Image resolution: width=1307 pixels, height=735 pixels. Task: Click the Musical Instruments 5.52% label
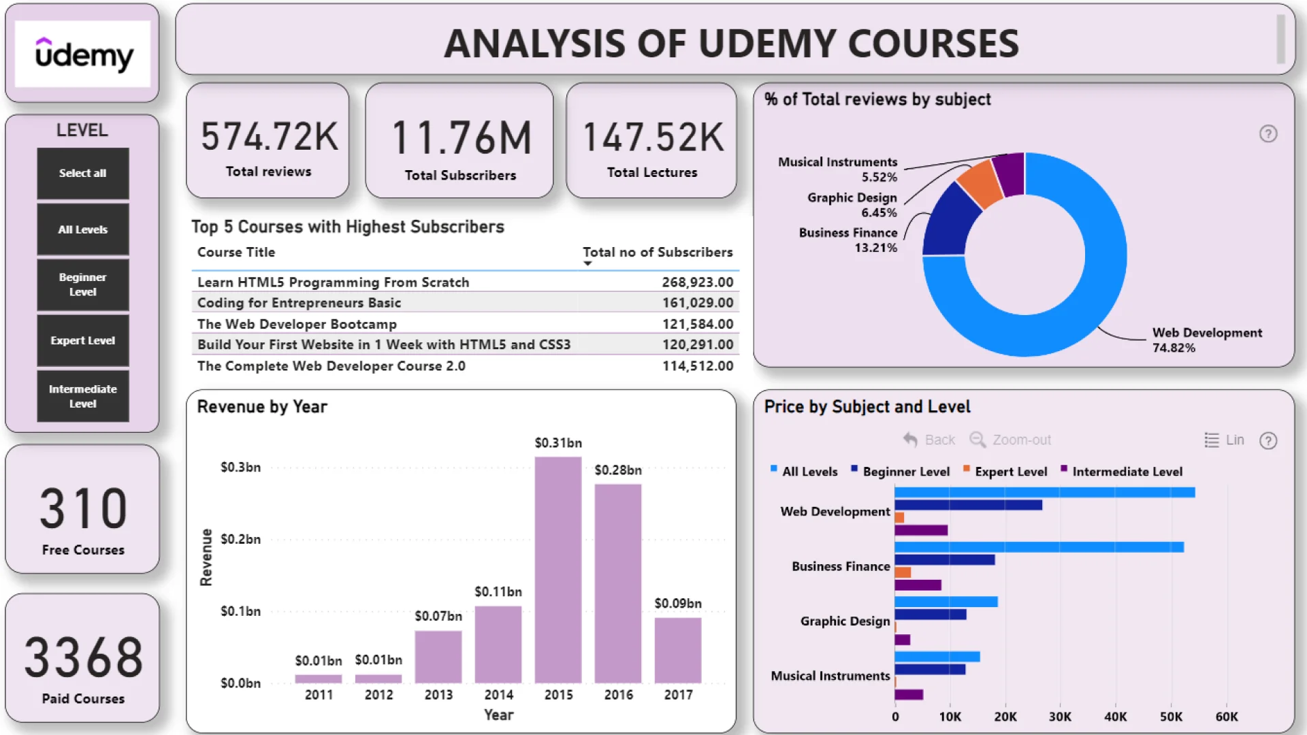coord(838,169)
